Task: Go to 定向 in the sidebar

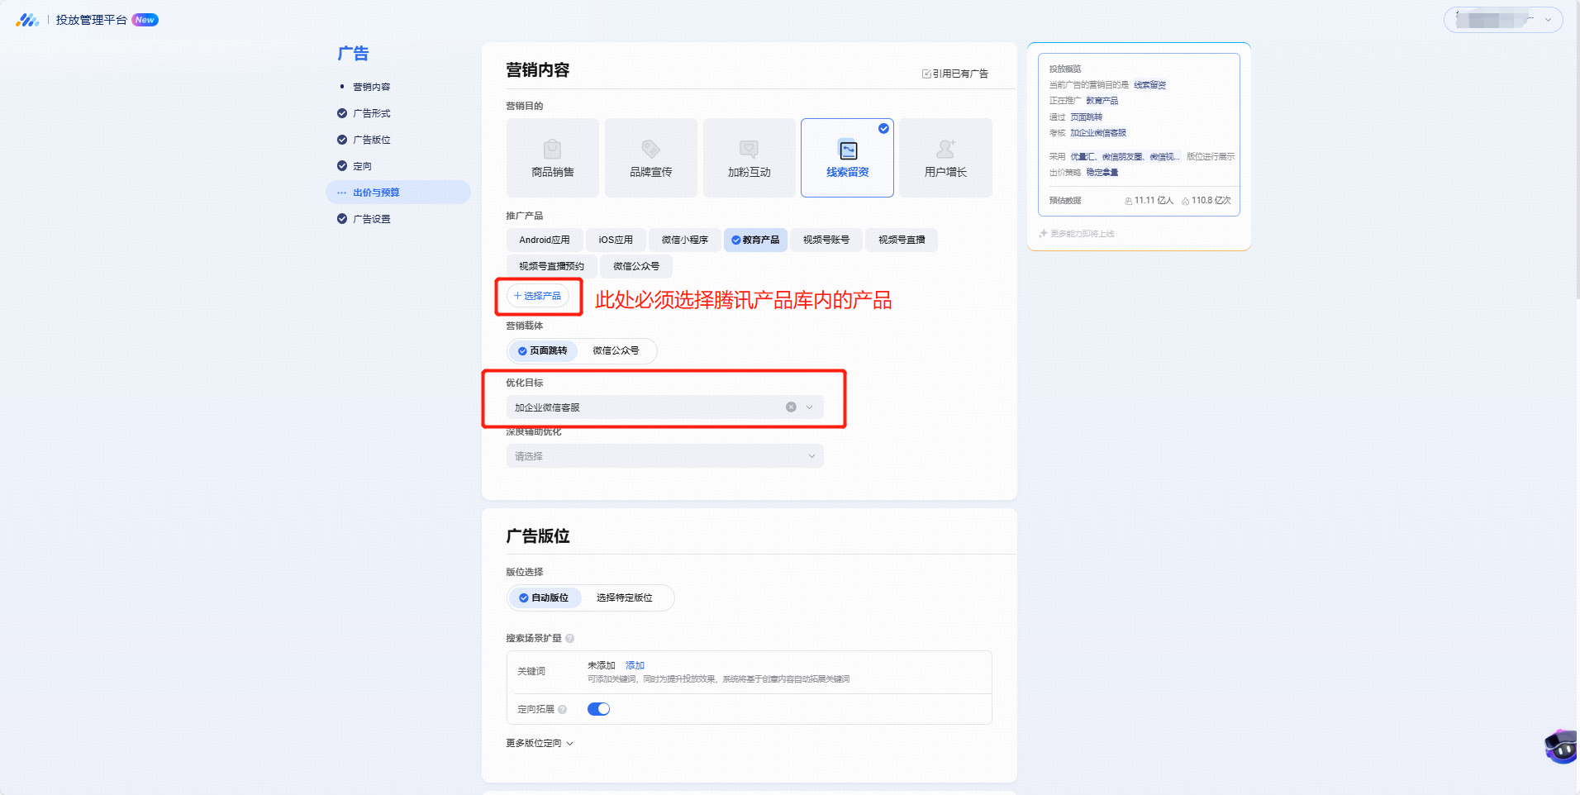Action: (362, 166)
